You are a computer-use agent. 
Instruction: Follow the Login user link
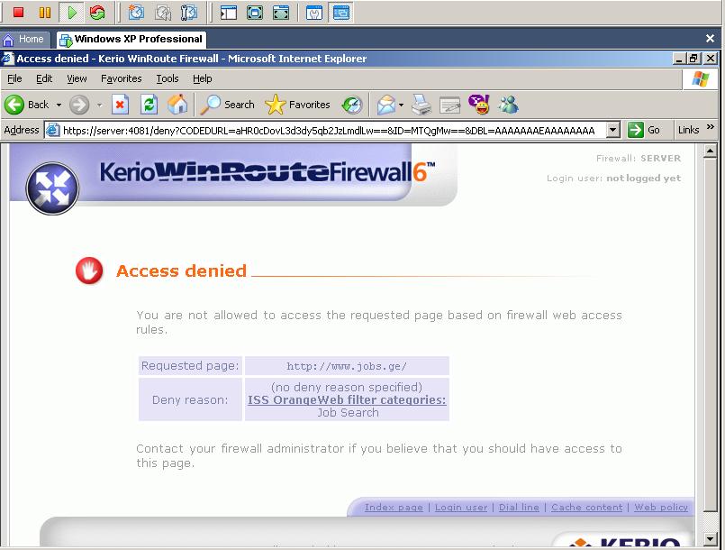[461, 508]
